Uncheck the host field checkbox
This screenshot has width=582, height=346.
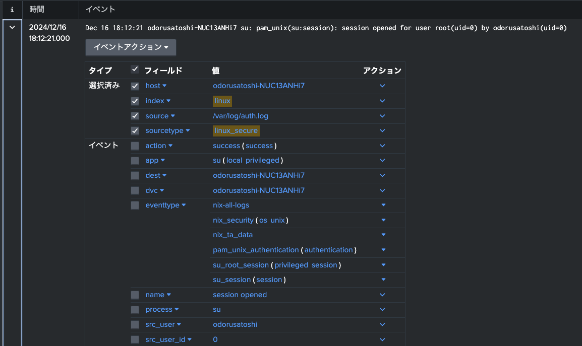[135, 86]
